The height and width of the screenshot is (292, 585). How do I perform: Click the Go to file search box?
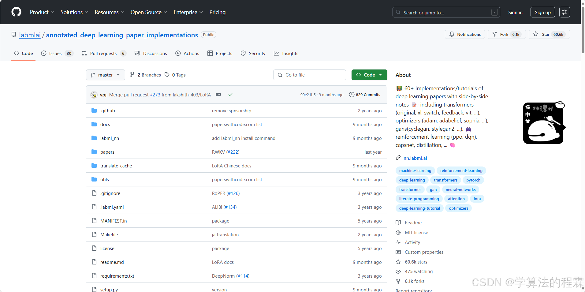(310, 75)
